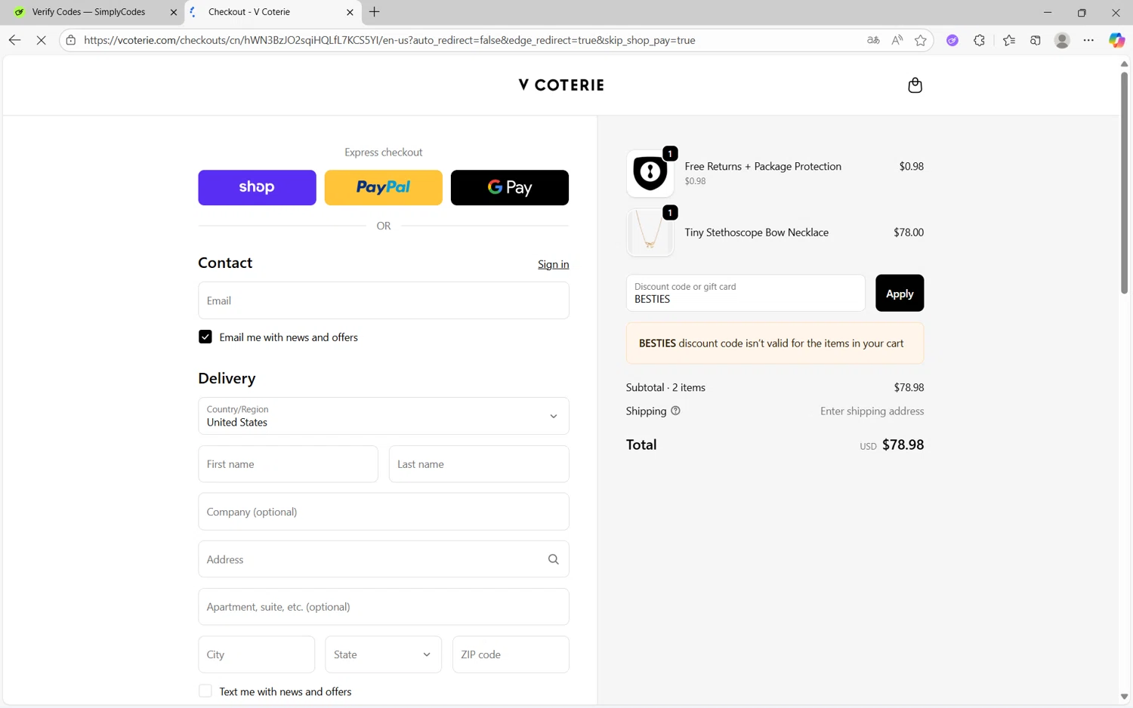Click the Tiny Stethoscope Bow Necklace text
Screen dimensions: 1133x708
click(757, 232)
